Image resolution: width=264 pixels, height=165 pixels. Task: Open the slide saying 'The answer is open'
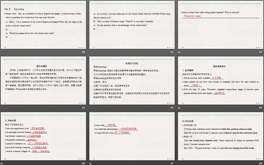coord(219,24)
